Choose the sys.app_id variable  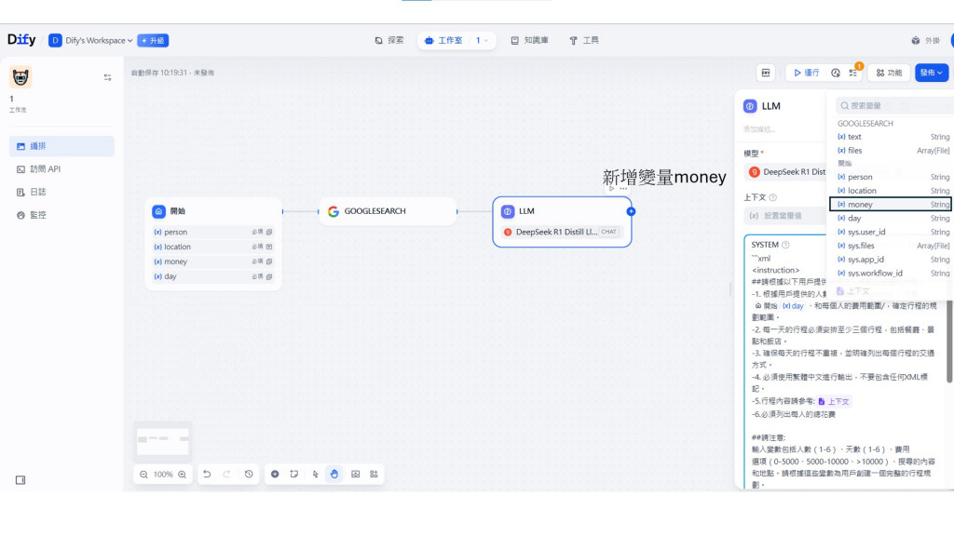[892, 260]
